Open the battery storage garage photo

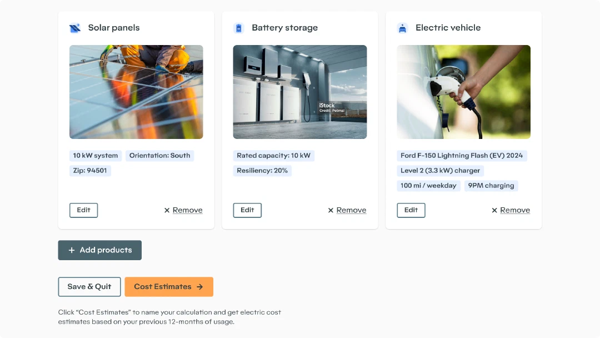(x=300, y=92)
